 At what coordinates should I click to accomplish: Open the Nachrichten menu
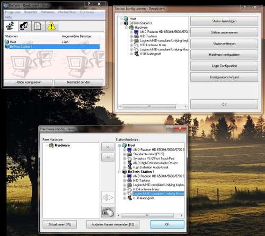67,12
